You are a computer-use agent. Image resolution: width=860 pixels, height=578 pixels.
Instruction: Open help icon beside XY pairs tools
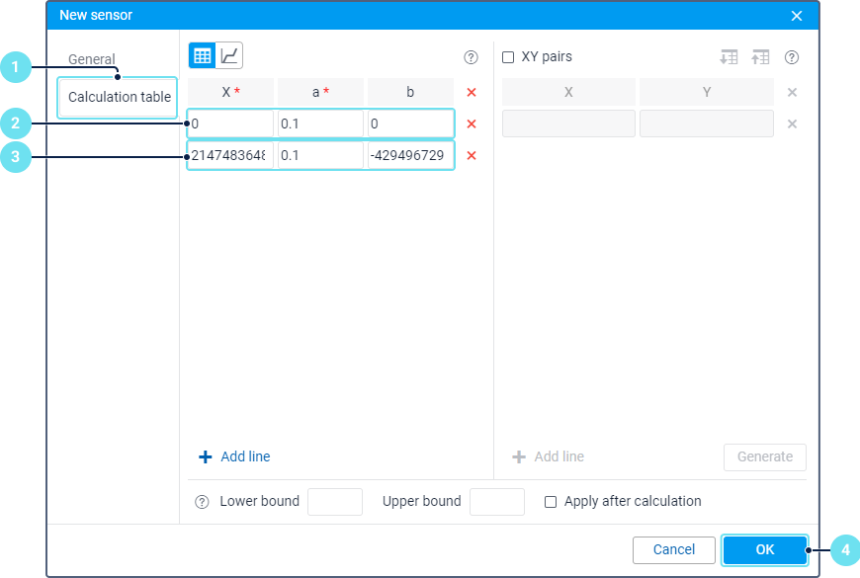792,57
